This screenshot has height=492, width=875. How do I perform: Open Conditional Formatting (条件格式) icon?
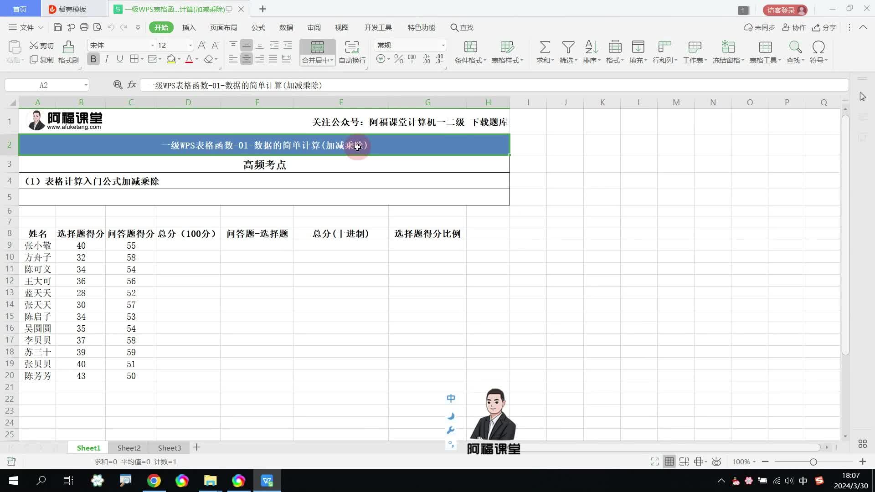coord(470,47)
